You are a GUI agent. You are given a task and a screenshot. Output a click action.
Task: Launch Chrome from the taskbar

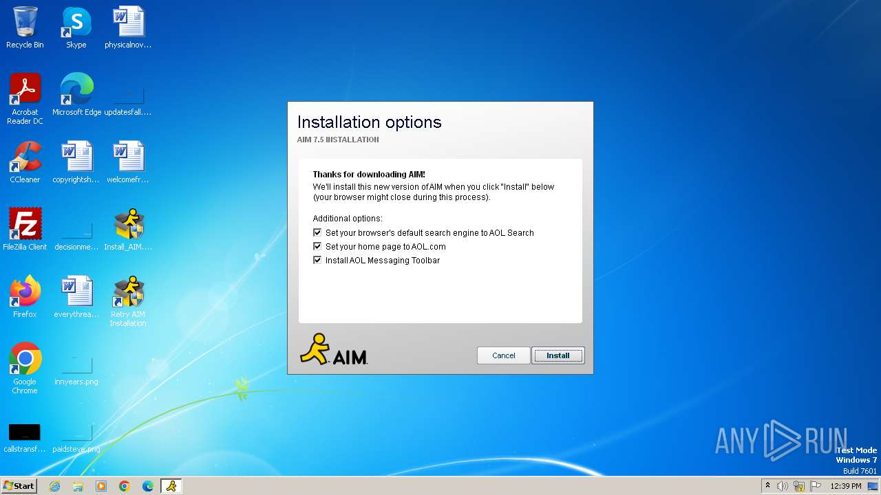coord(125,486)
